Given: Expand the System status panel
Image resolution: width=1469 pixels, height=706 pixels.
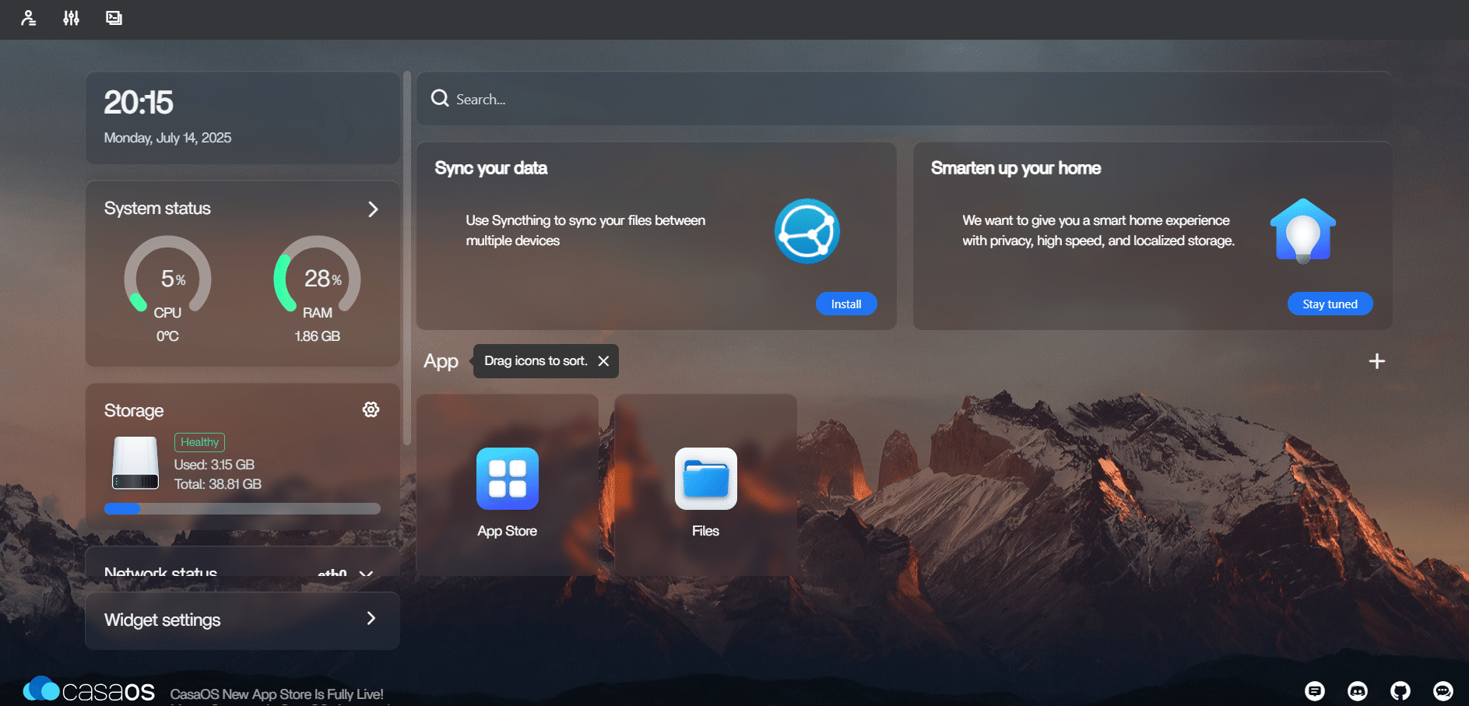Looking at the screenshot, I should (373, 209).
